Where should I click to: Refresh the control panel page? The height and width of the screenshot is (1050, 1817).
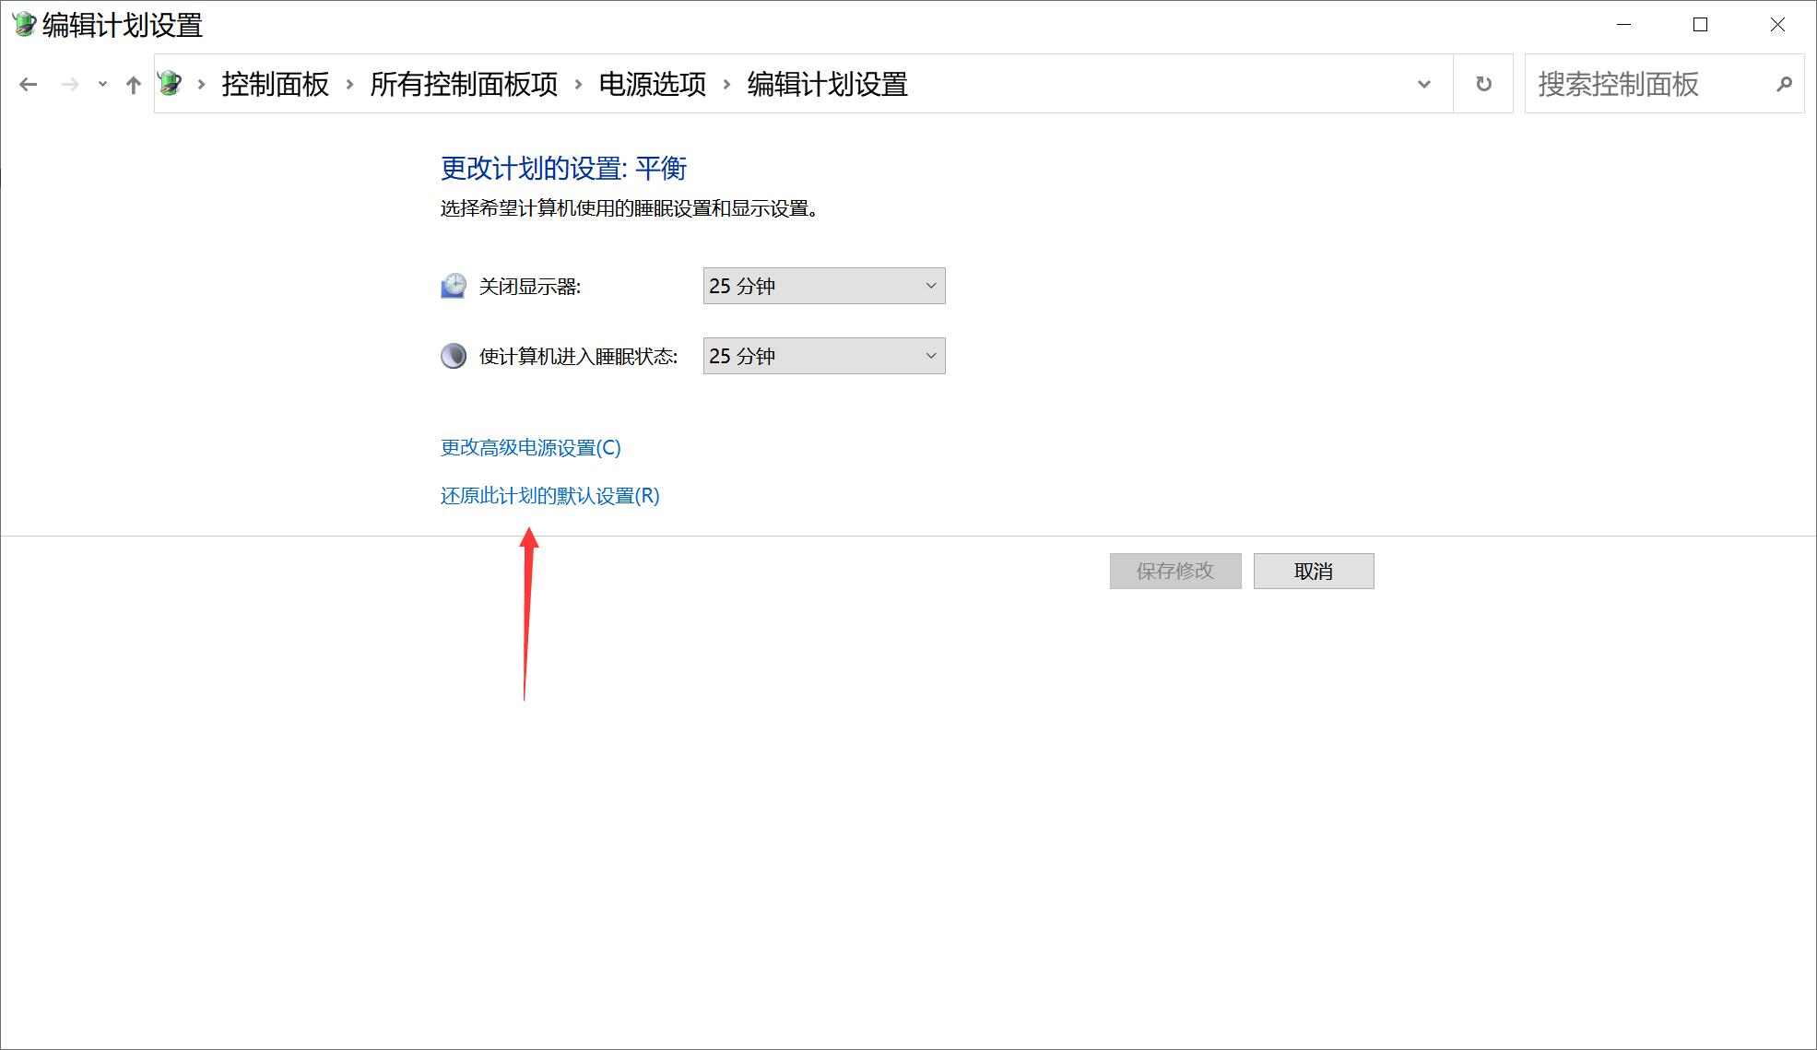coord(1483,84)
